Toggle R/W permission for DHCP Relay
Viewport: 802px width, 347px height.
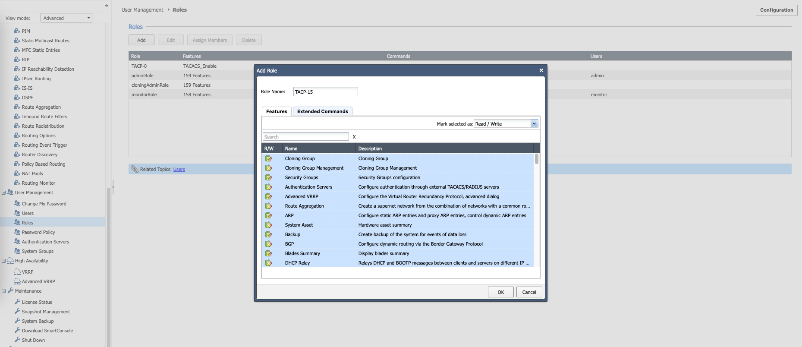click(x=268, y=263)
